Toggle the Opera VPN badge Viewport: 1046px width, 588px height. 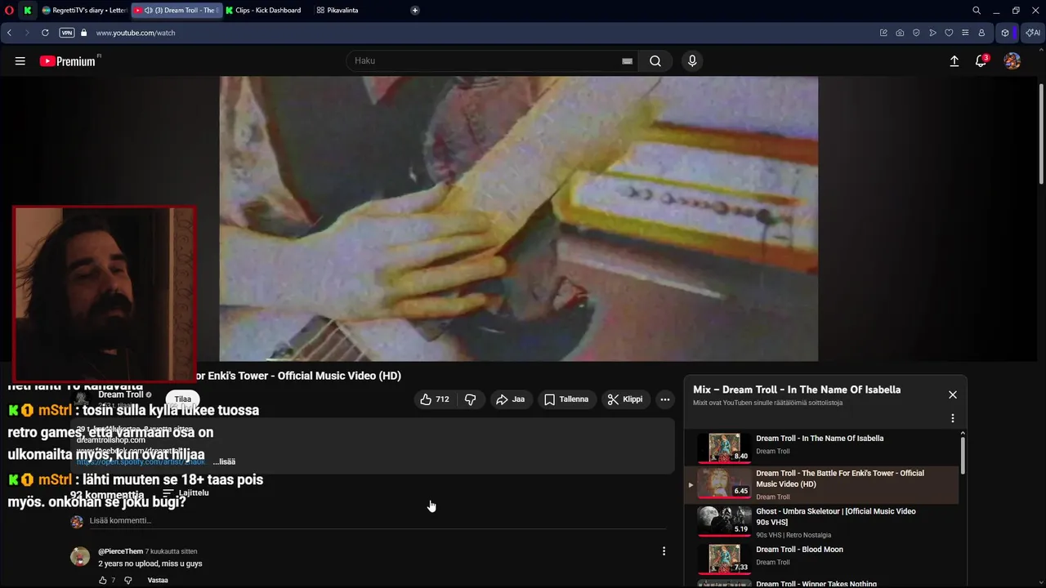pyautogui.click(x=67, y=33)
